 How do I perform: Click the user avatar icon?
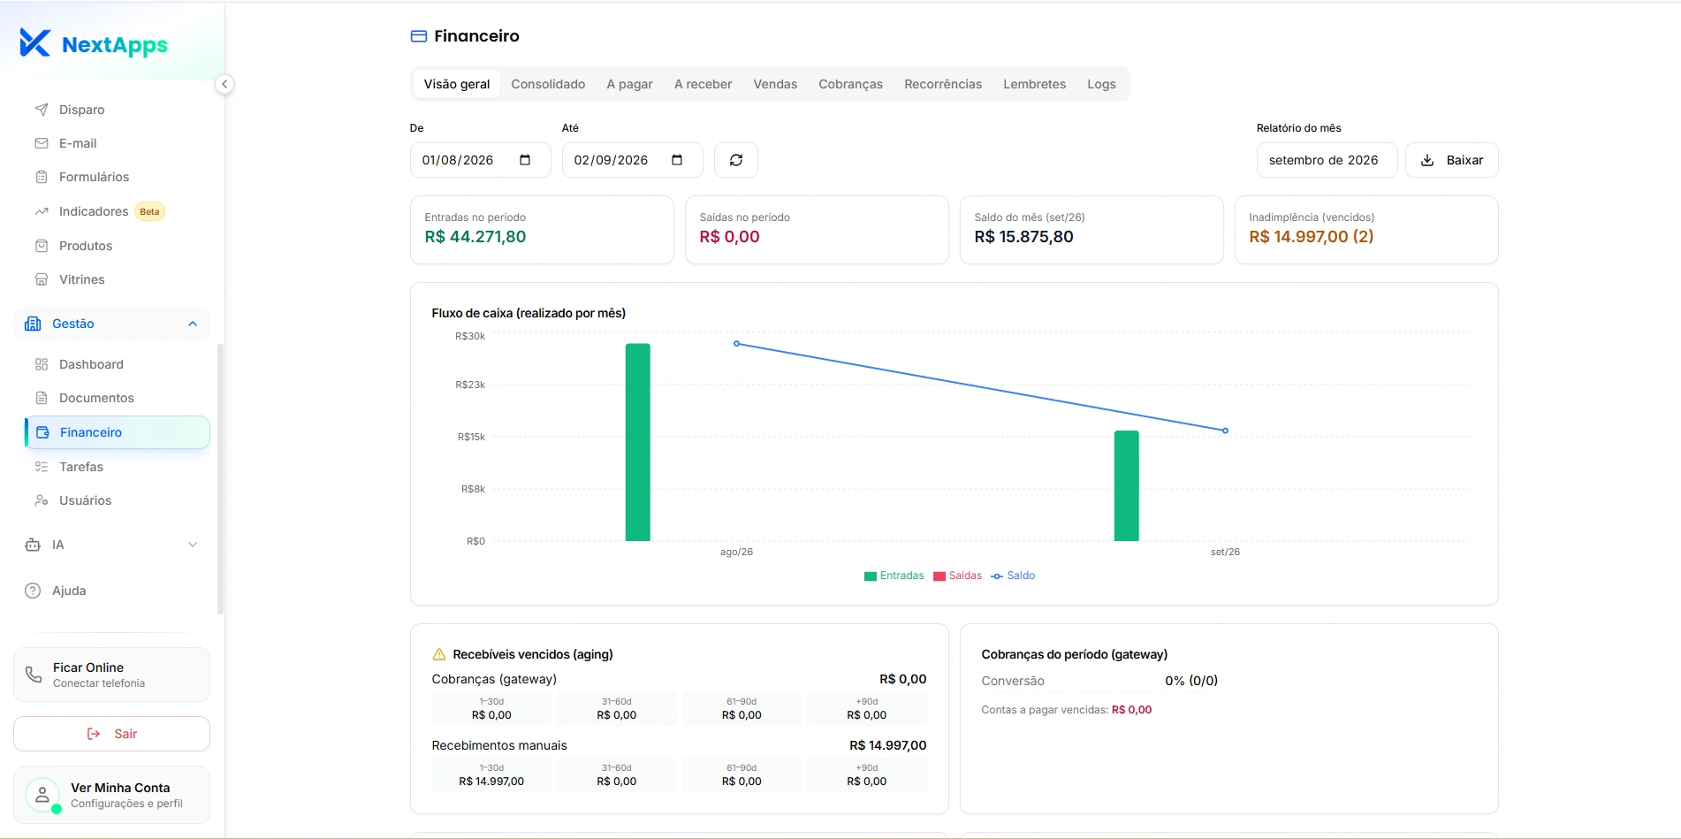(x=42, y=795)
